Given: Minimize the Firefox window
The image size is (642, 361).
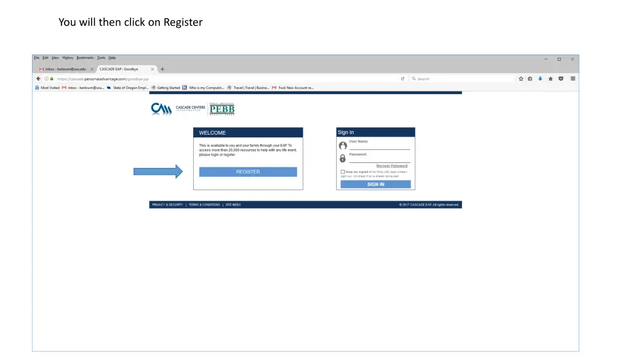Looking at the screenshot, I should (546, 60).
